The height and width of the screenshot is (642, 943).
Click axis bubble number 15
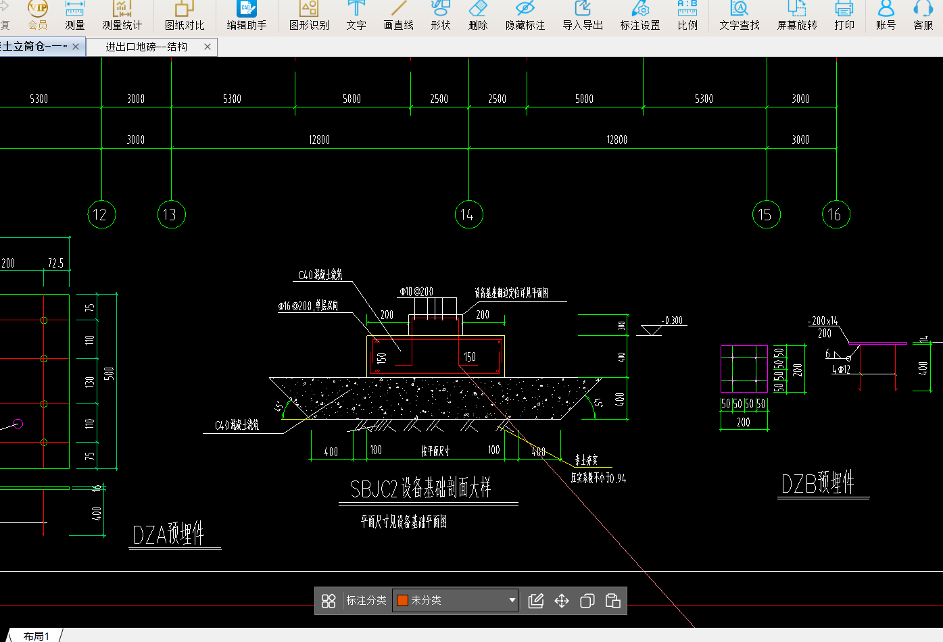(x=767, y=214)
